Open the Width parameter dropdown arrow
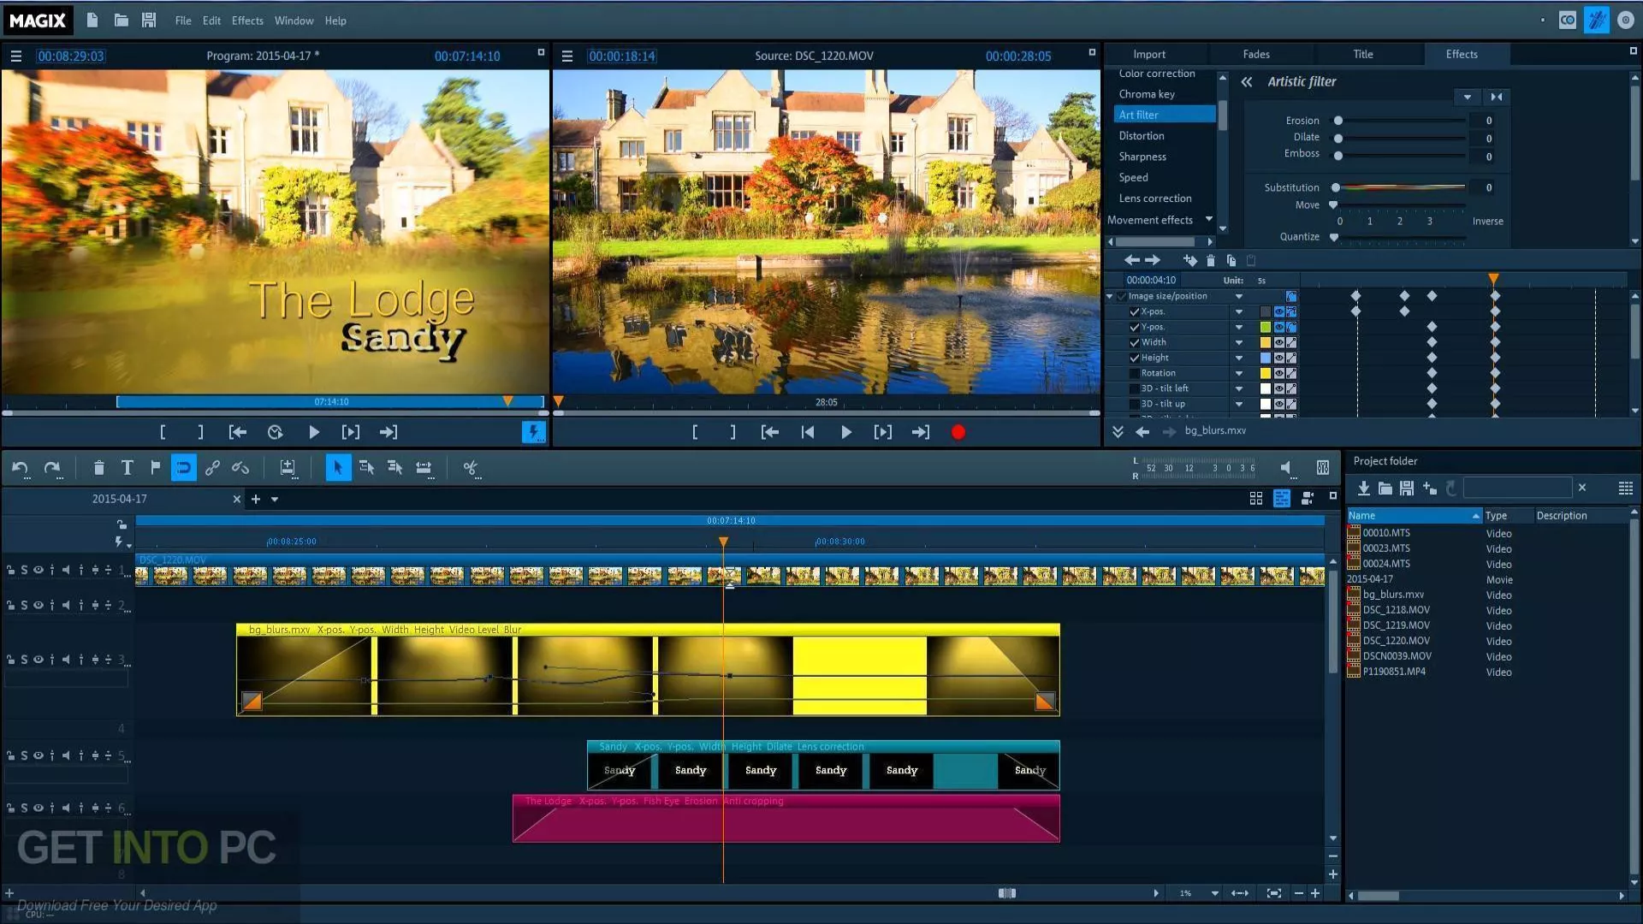The width and height of the screenshot is (1643, 924). [x=1238, y=343]
